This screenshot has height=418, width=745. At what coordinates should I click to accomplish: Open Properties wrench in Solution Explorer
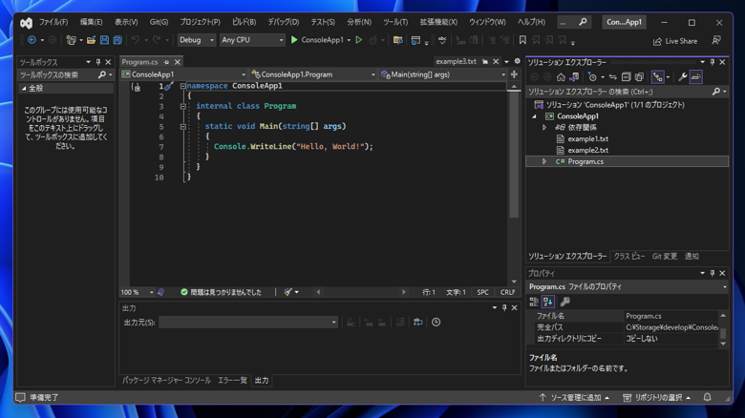click(683, 77)
